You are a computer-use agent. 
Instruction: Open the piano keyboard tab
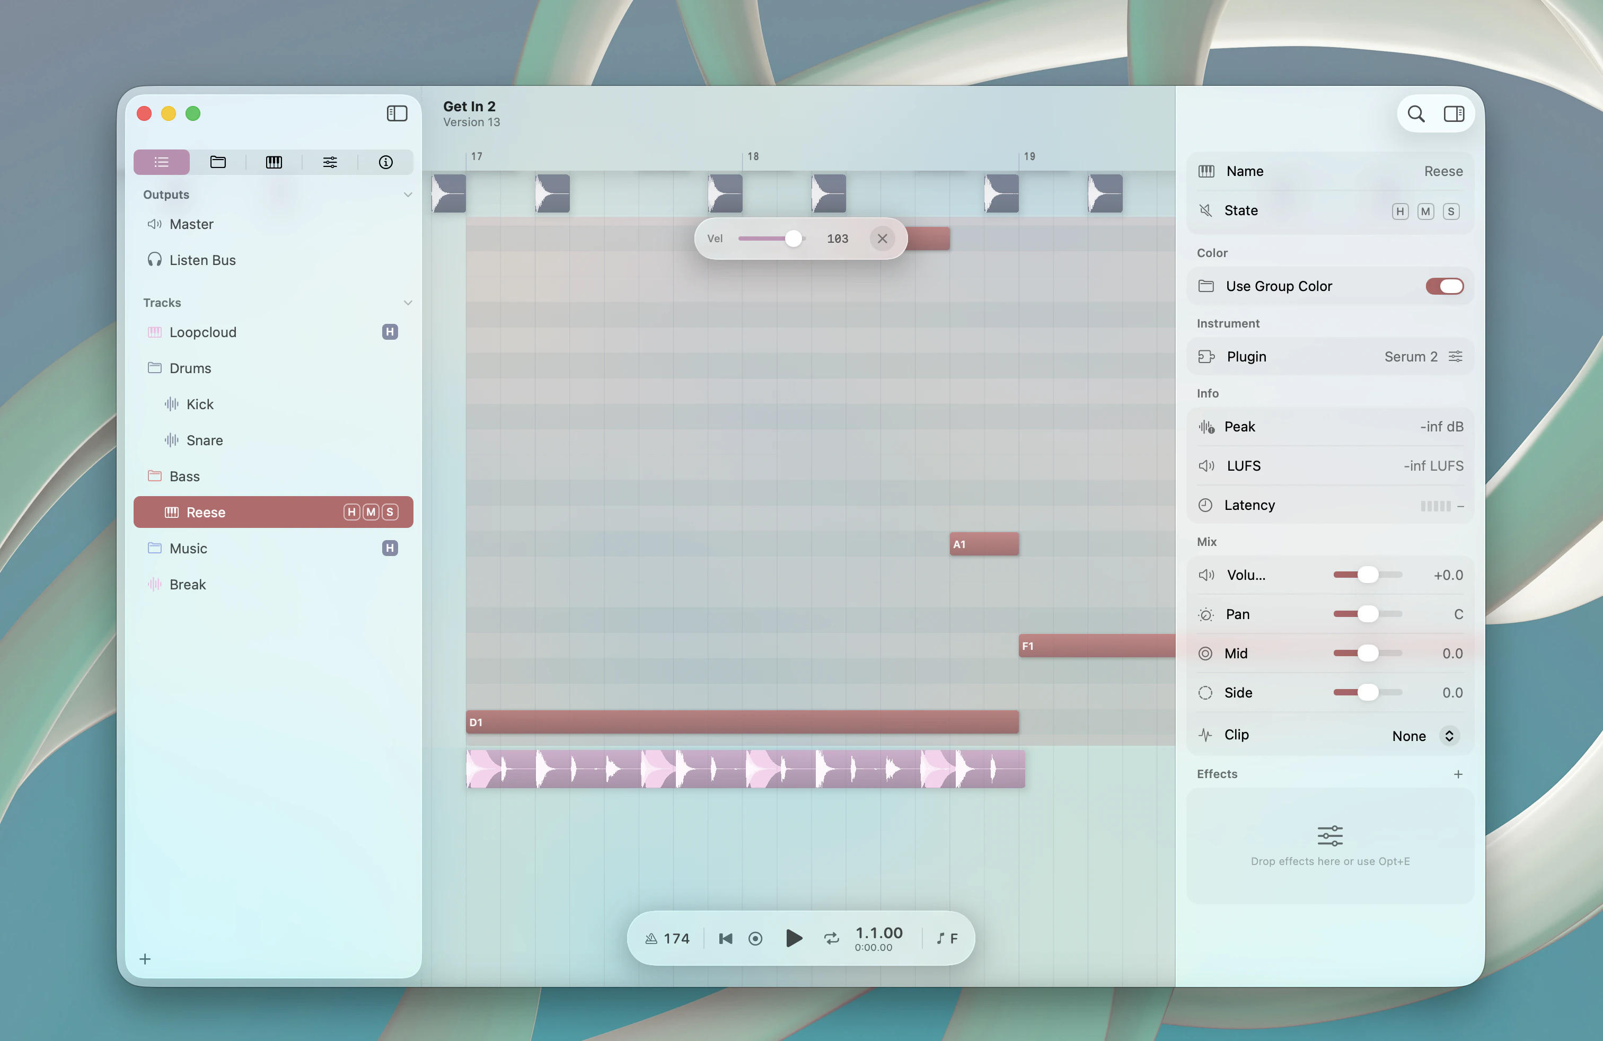(274, 162)
